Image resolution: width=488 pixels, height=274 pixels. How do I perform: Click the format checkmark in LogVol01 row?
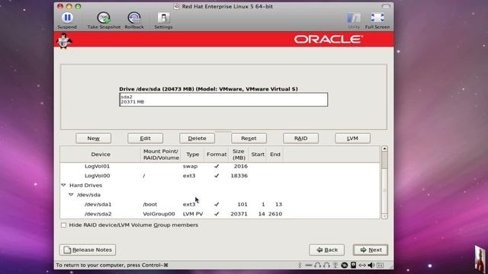217,166
